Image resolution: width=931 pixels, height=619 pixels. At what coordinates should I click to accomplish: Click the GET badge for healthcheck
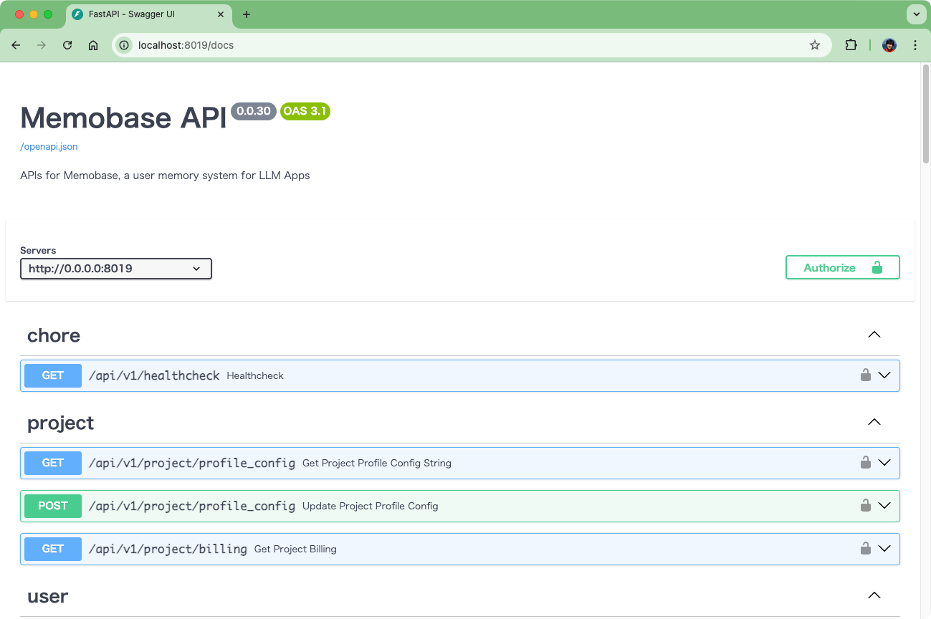(53, 375)
